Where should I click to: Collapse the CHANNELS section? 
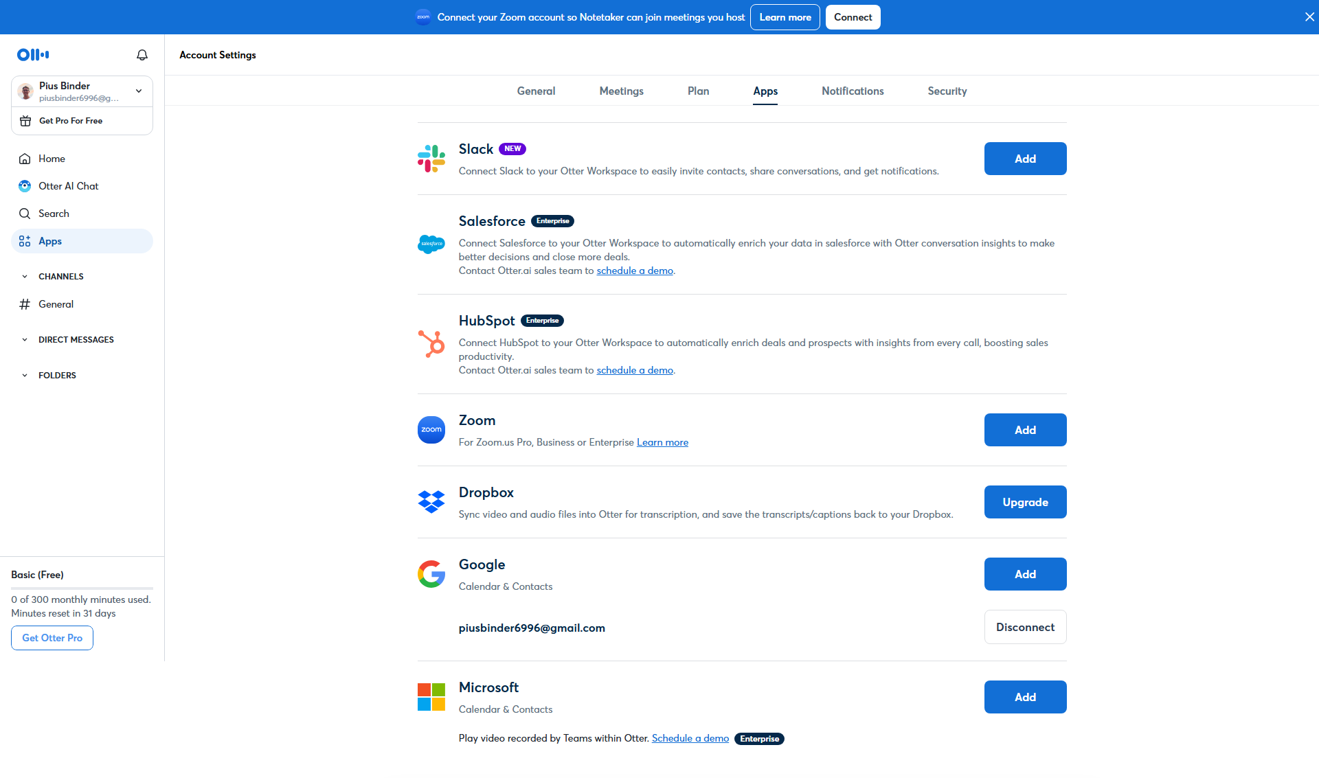(25, 277)
